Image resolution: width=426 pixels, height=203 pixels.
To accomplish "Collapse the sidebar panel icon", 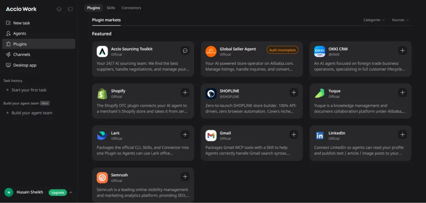I will tap(70, 9).
